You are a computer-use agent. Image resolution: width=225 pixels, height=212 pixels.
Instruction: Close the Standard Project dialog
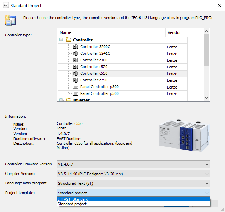coord(219,5)
